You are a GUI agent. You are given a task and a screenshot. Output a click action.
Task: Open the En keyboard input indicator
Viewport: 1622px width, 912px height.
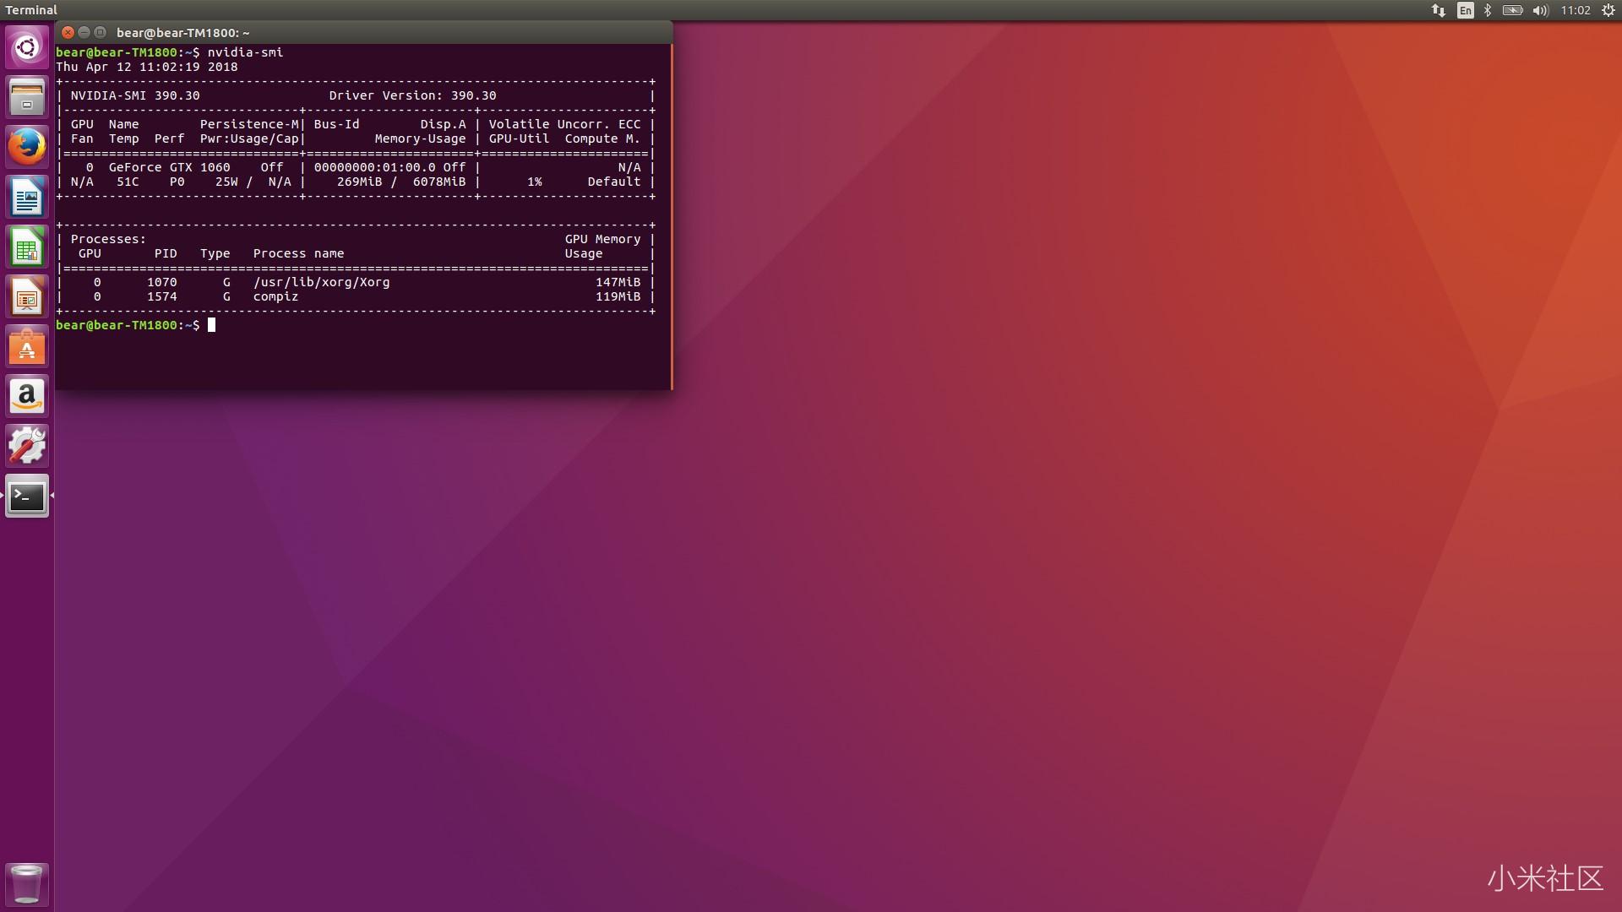[1465, 10]
